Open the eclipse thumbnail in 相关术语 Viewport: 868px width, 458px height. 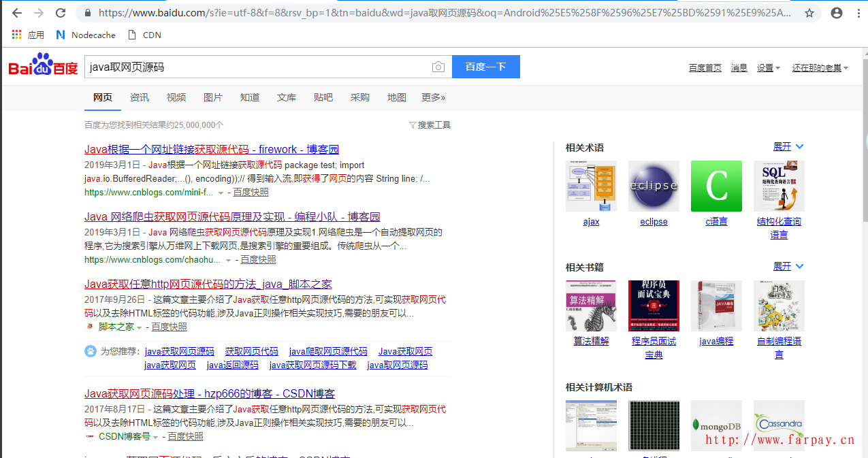click(654, 185)
